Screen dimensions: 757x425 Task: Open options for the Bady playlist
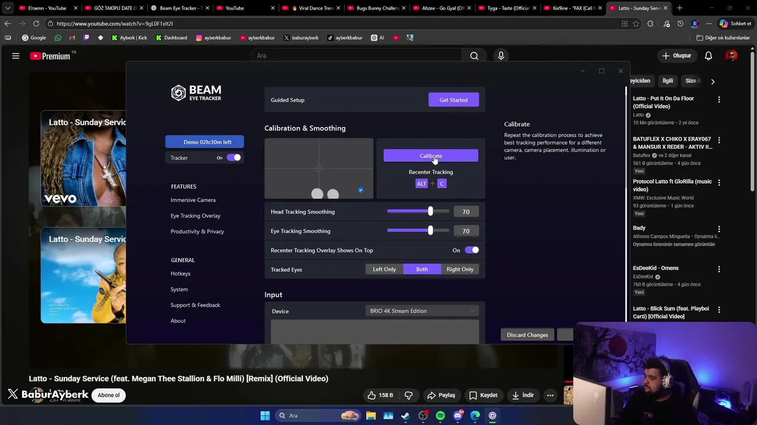coord(719,229)
